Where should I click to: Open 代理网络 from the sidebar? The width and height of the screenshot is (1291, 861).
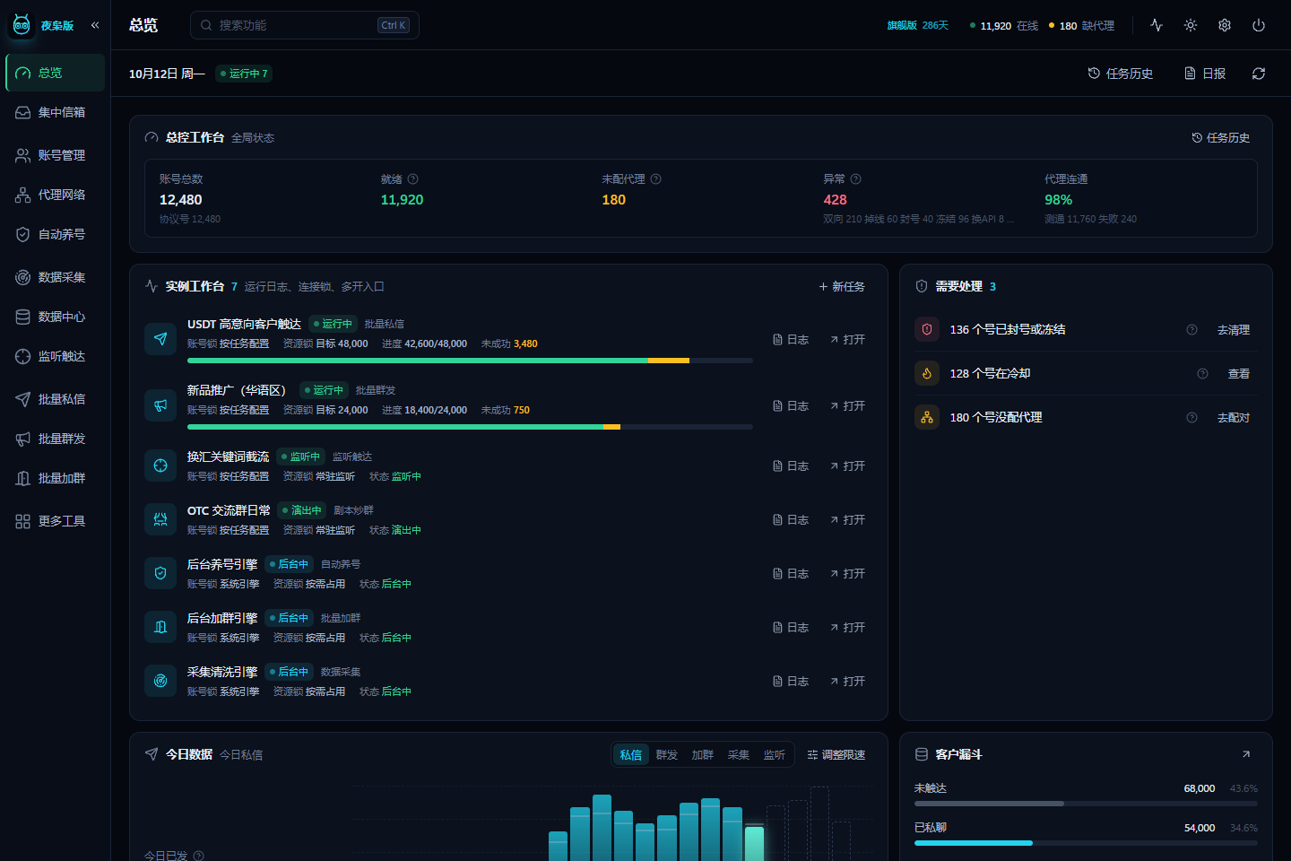55,195
